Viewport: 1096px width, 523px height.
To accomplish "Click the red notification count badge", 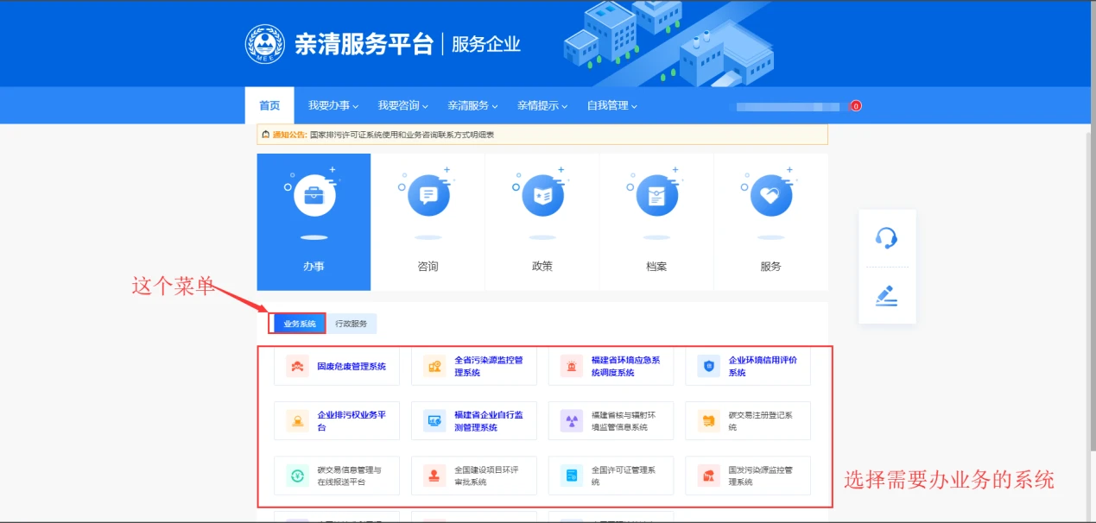I will (x=856, y=106).
